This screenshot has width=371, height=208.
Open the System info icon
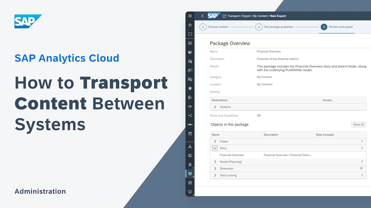190,192
